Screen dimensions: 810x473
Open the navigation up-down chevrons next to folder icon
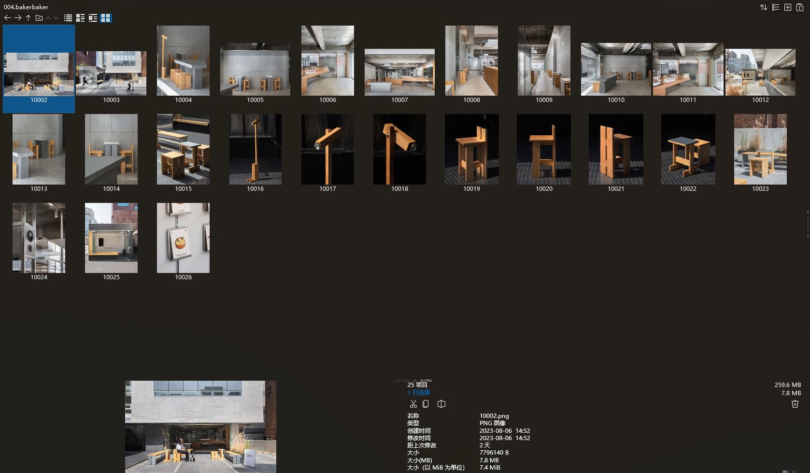tap(51, 18)
